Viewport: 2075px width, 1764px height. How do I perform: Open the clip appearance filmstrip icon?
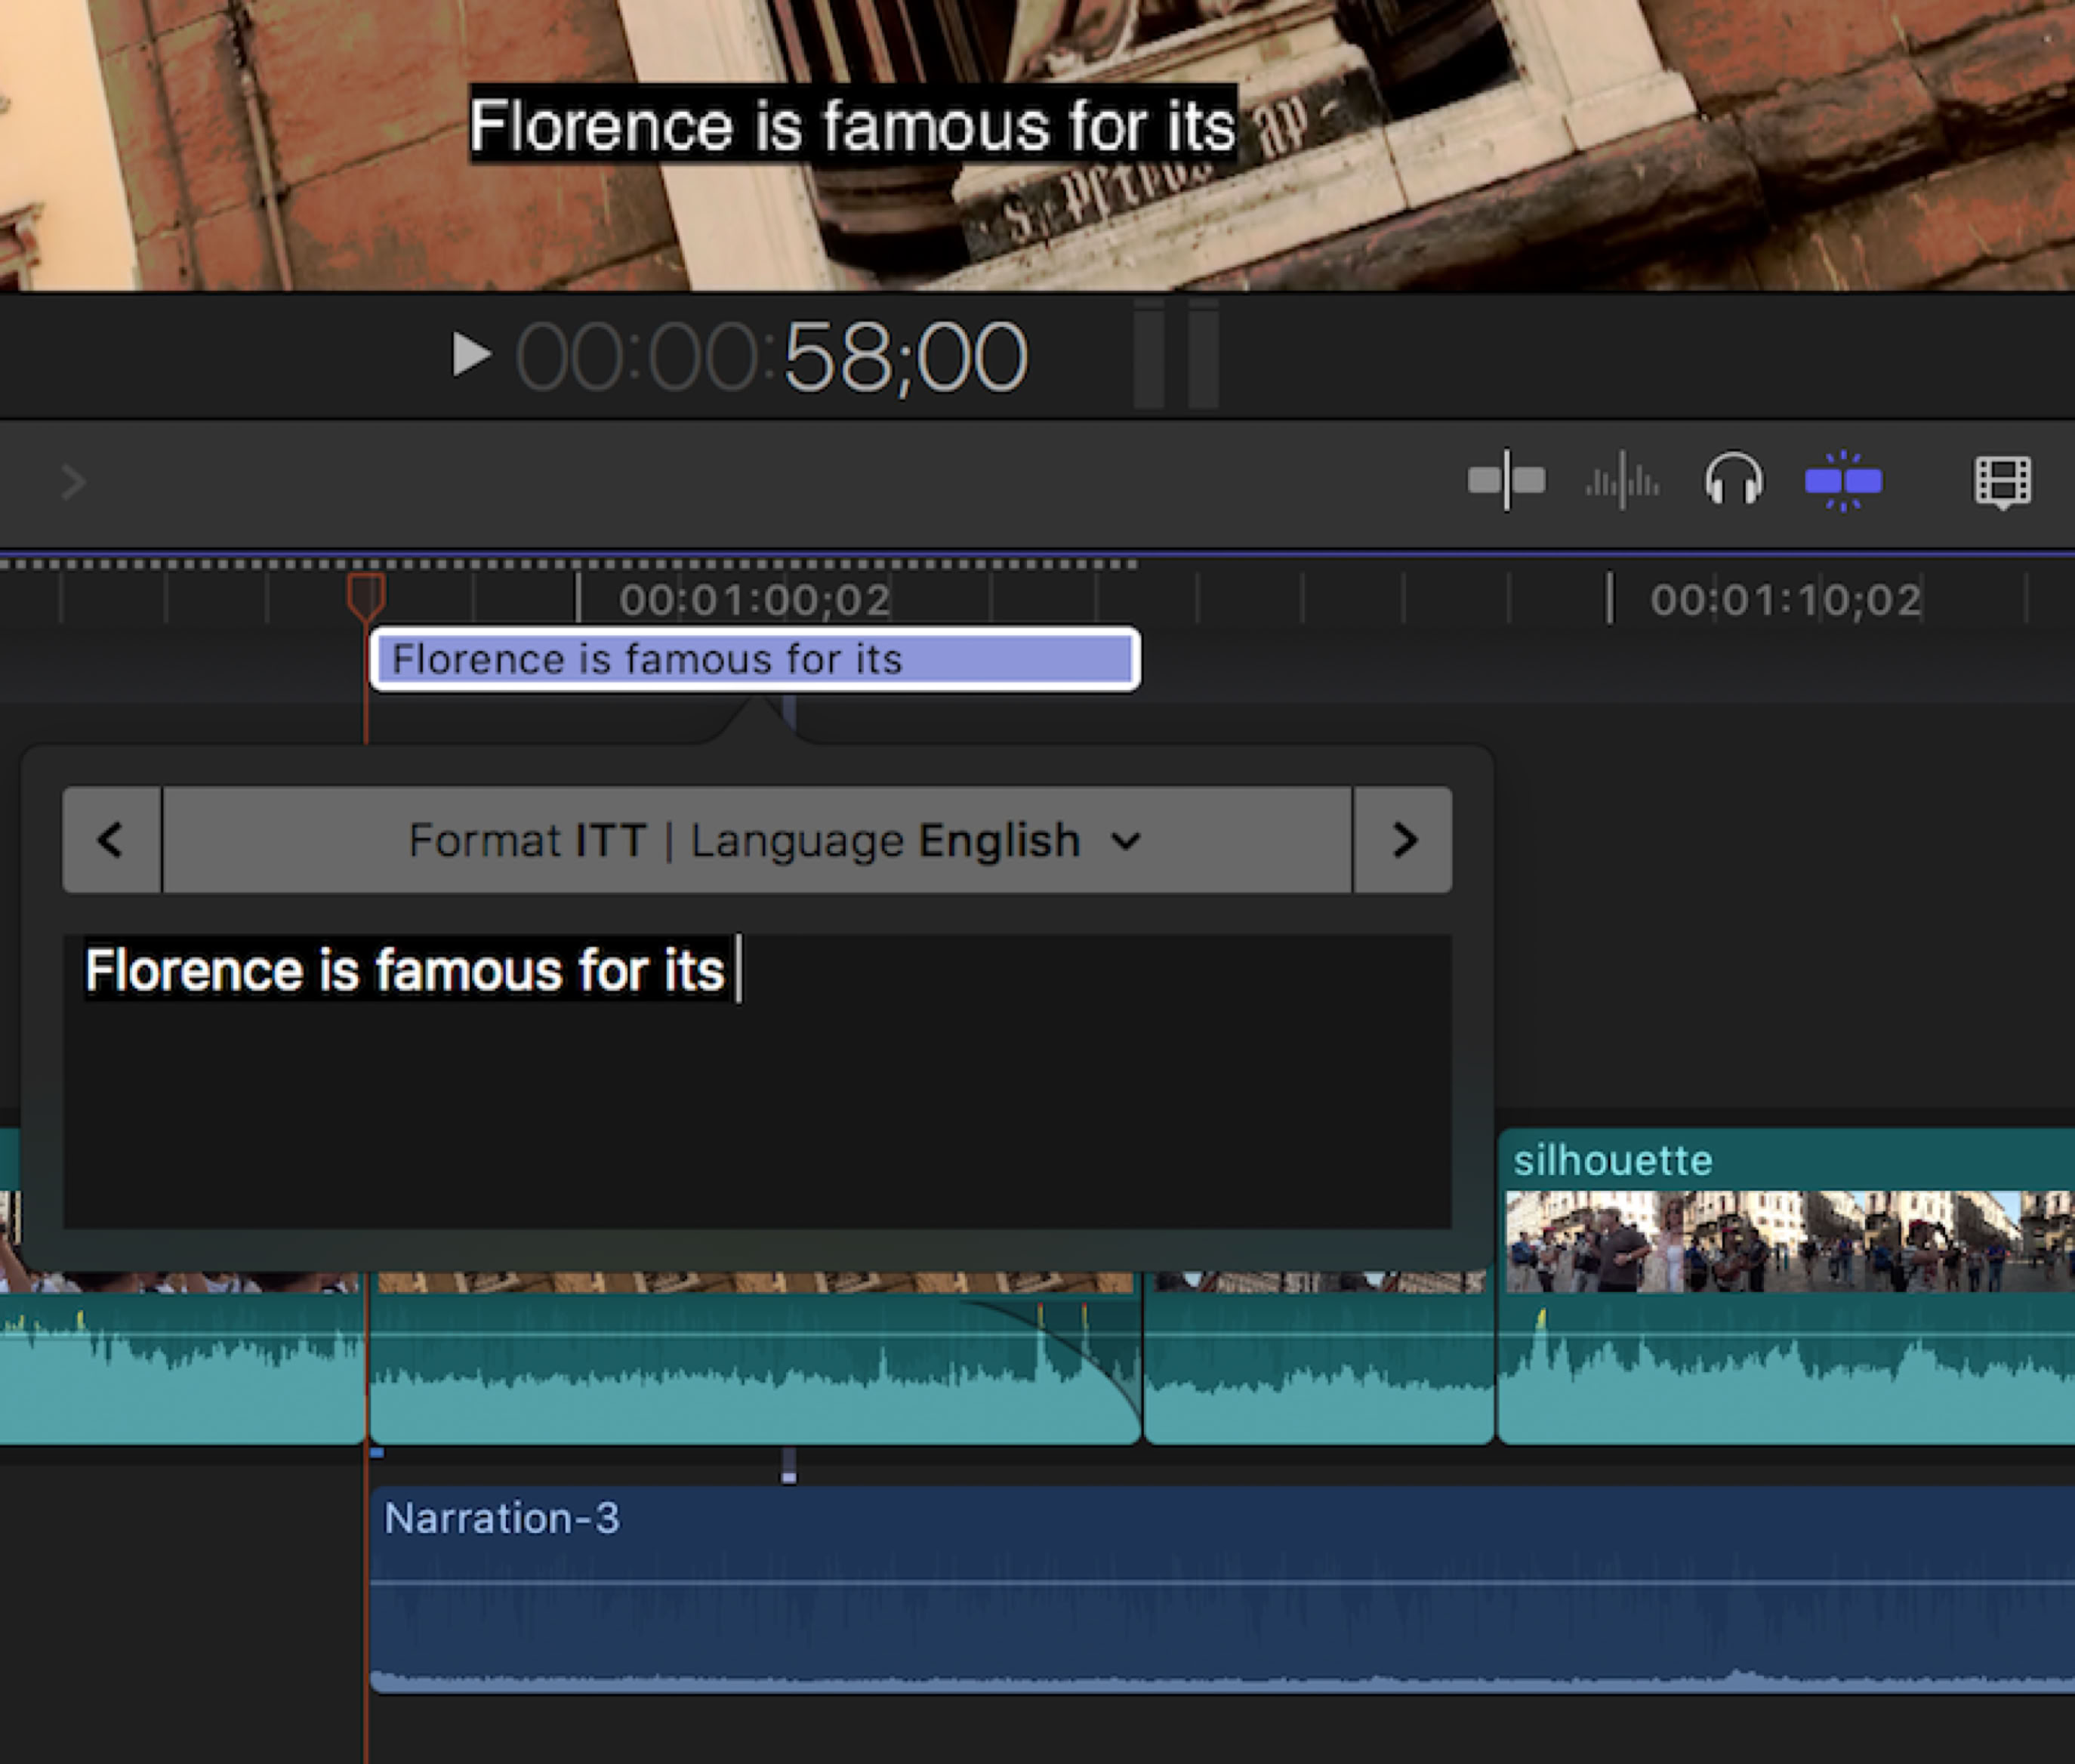pyautogui.click(x=2002, y=481)
